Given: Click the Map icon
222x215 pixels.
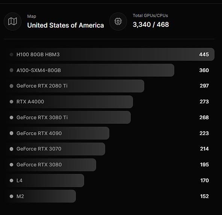Looking at the screenshot, I should tap(13, 21).
